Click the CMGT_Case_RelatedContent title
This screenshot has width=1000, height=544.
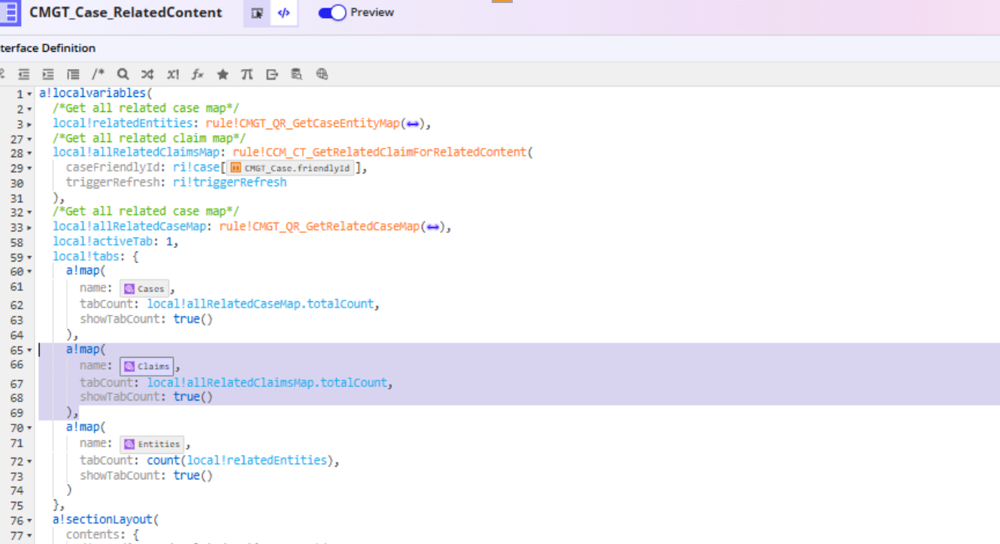[x=126, y=13]
